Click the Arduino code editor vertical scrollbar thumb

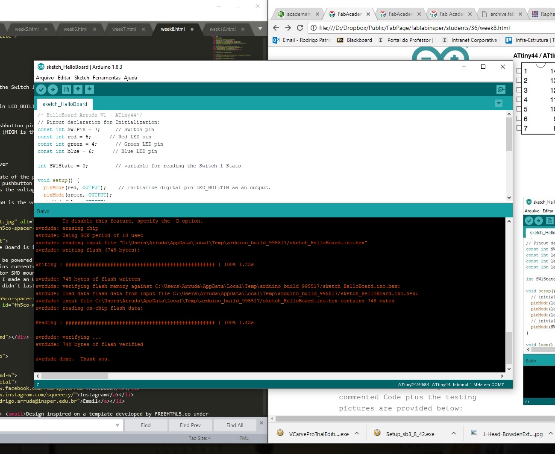[x=509, y=134]
